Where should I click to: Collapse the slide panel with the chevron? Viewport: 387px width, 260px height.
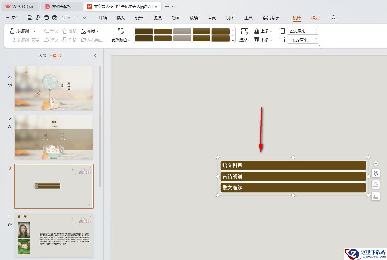(x=95, y=56)
